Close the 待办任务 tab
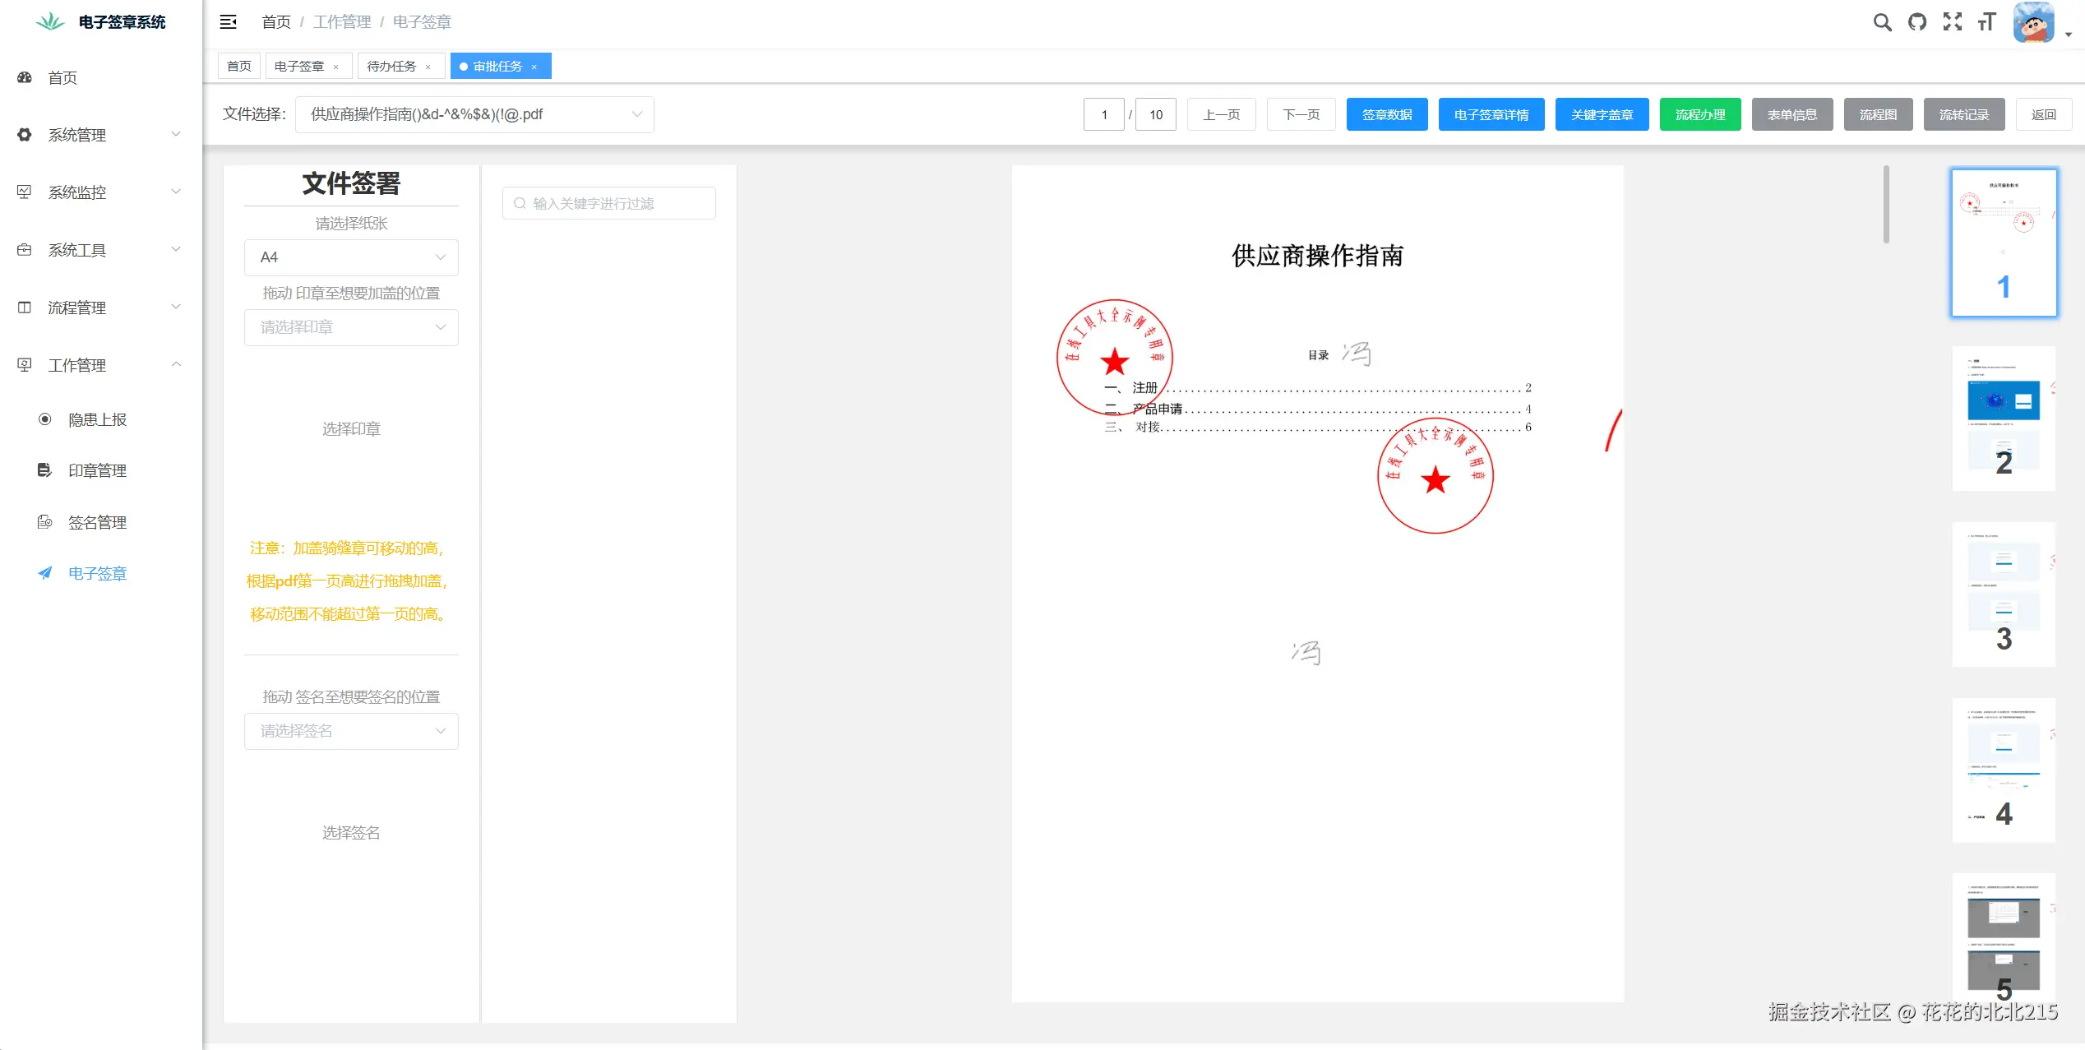Image resolution: width=2085 pixels, height=1050 pixels. coord(428,67)
